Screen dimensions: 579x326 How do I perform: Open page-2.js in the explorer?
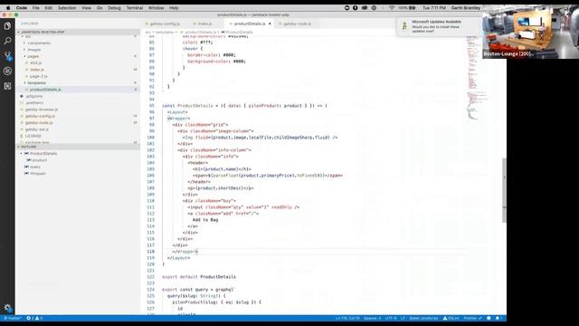(38, 76)
